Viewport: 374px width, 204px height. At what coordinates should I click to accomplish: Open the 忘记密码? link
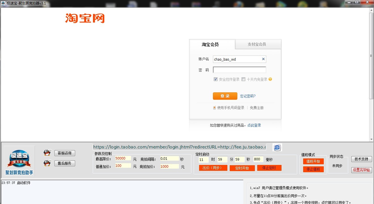tap(248, 96)
